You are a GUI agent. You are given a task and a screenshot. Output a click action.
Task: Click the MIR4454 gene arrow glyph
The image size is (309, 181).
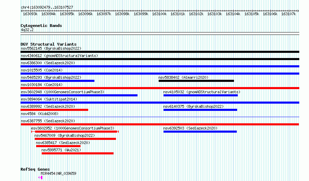(40, 178)
